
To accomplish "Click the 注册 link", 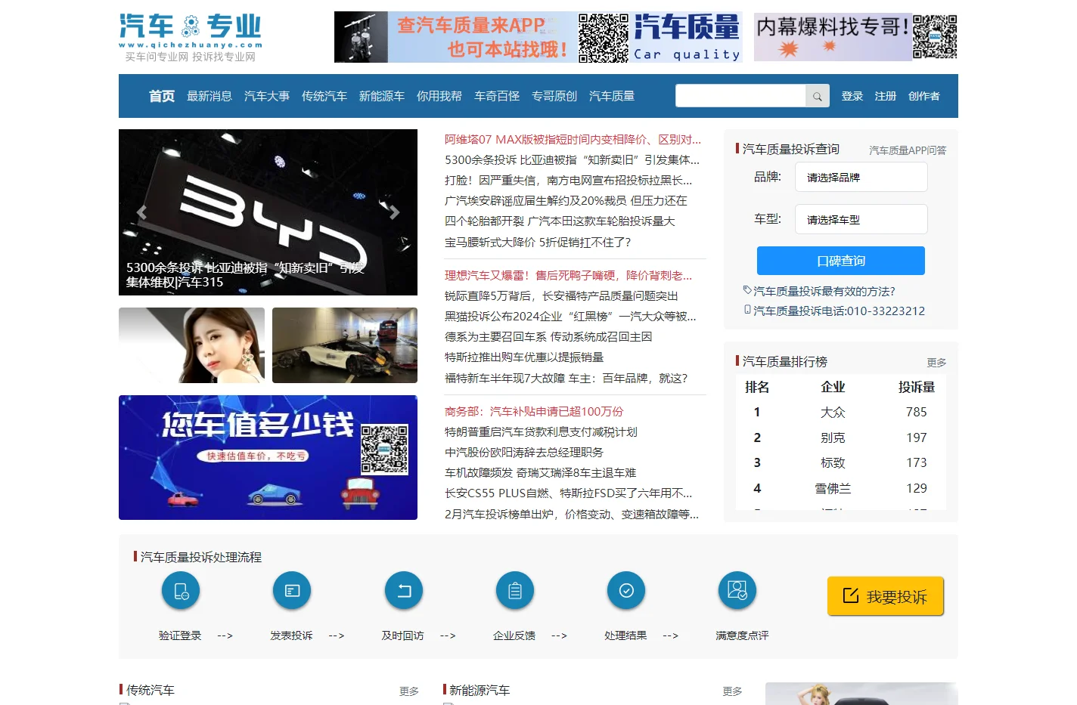I will [x=886, y=96].
